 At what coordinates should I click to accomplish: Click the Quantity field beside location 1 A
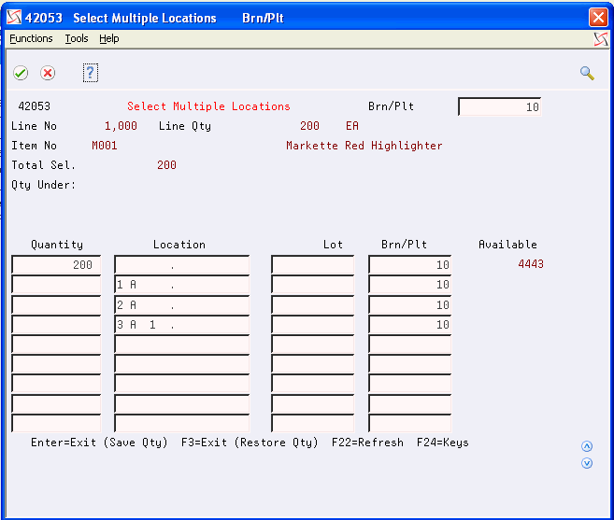tap(56, 285)
